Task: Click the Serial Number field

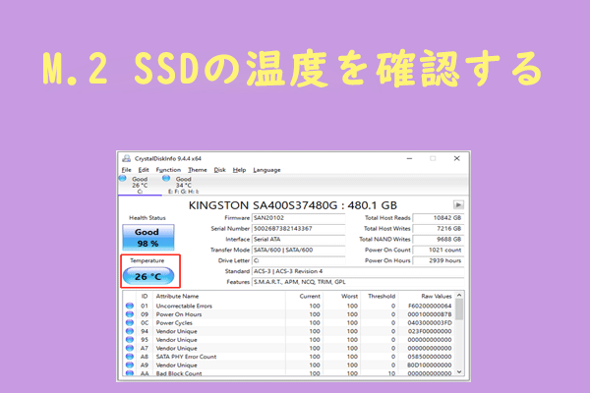Action: [x=298, y=229]
